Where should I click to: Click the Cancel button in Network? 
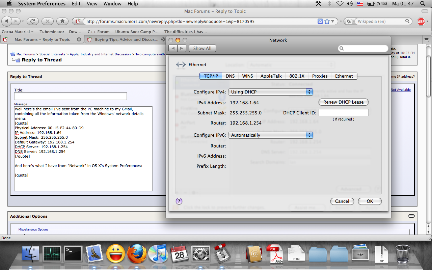coord(342,201)
